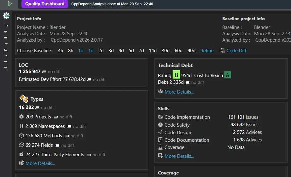Viewport: 291px width, 177px height.
Task: Choose the 30d baseline
Action: point(166,51)
